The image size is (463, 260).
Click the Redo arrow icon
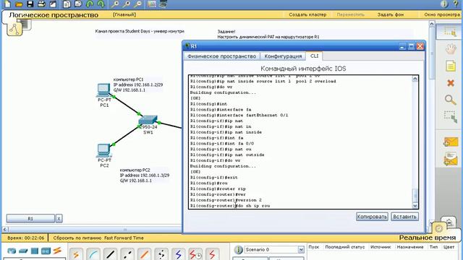pos(101,4)
